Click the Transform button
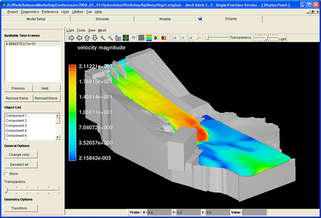This screenshot has height=218, width=321. coord(21,208)
